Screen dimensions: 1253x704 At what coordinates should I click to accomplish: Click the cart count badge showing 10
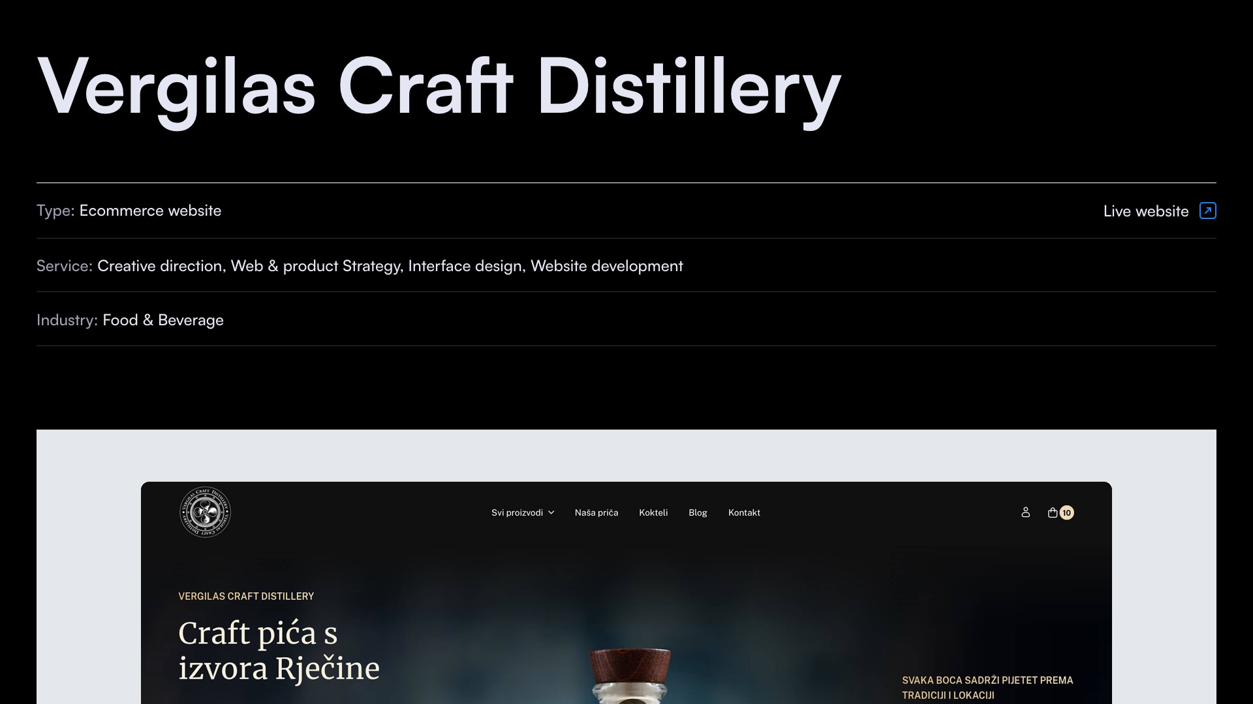point(1066,512)
